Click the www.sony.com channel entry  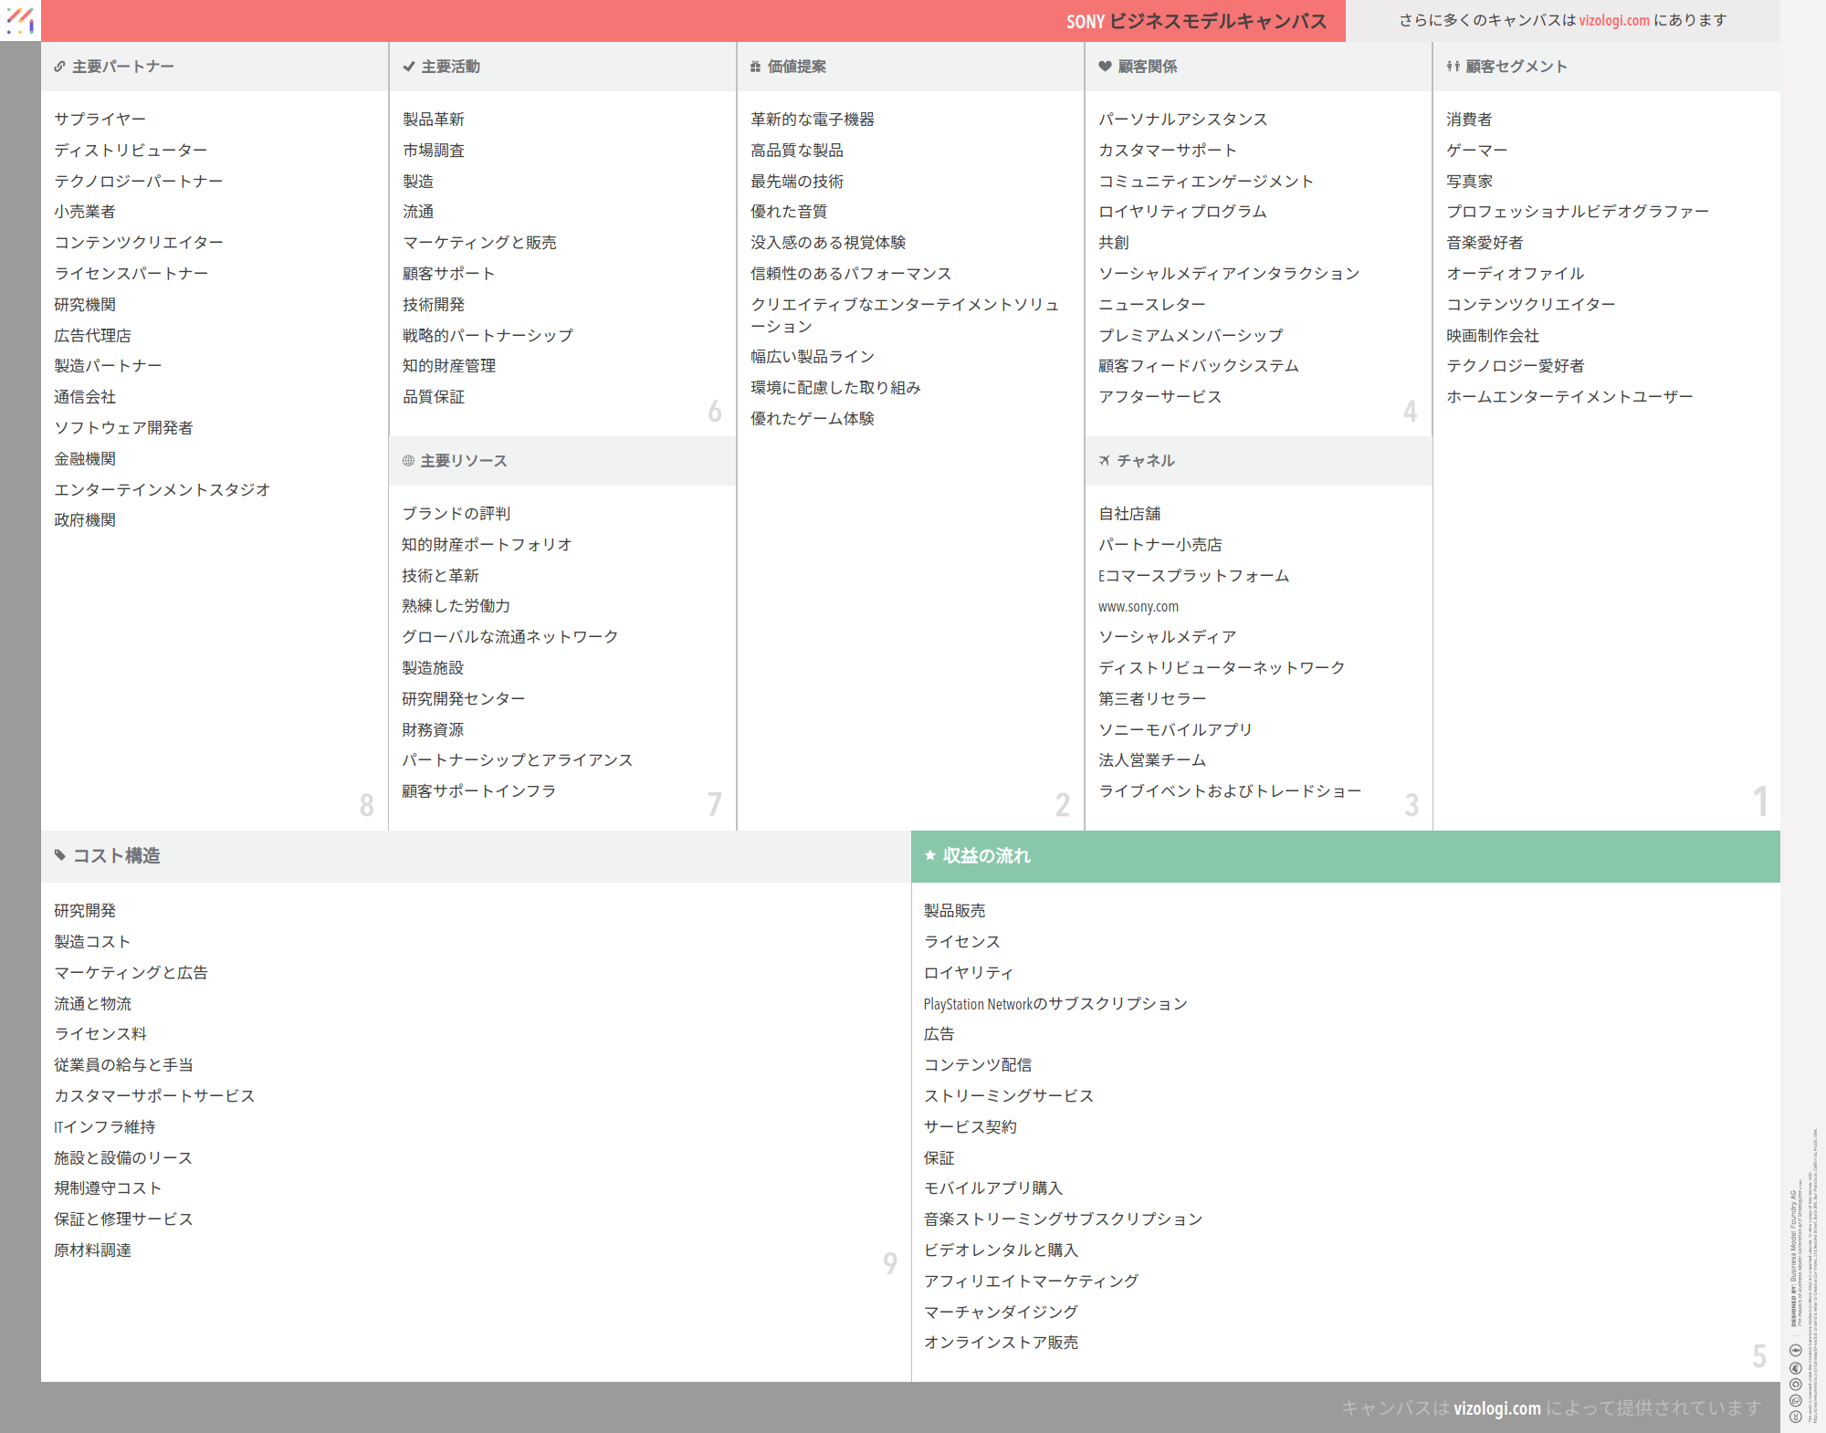[x=1139, y=607]
